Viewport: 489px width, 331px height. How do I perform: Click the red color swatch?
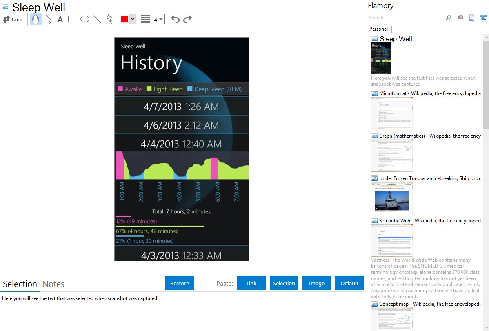point(124,19)
